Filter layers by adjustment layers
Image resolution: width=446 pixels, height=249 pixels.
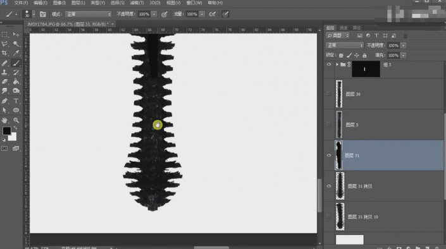(368, 35)
